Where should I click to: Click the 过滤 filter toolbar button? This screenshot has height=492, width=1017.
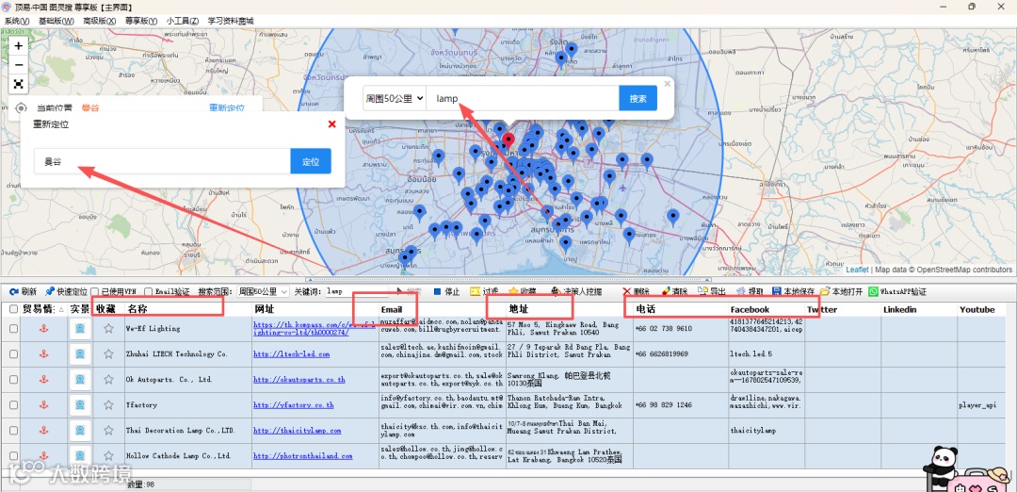[x=484, y=292]
